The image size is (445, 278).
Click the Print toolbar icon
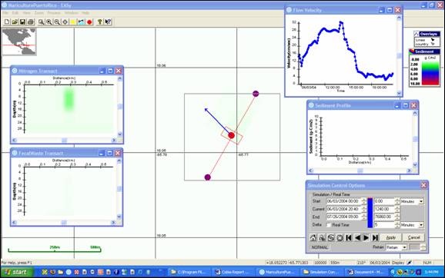coord(31,22)
